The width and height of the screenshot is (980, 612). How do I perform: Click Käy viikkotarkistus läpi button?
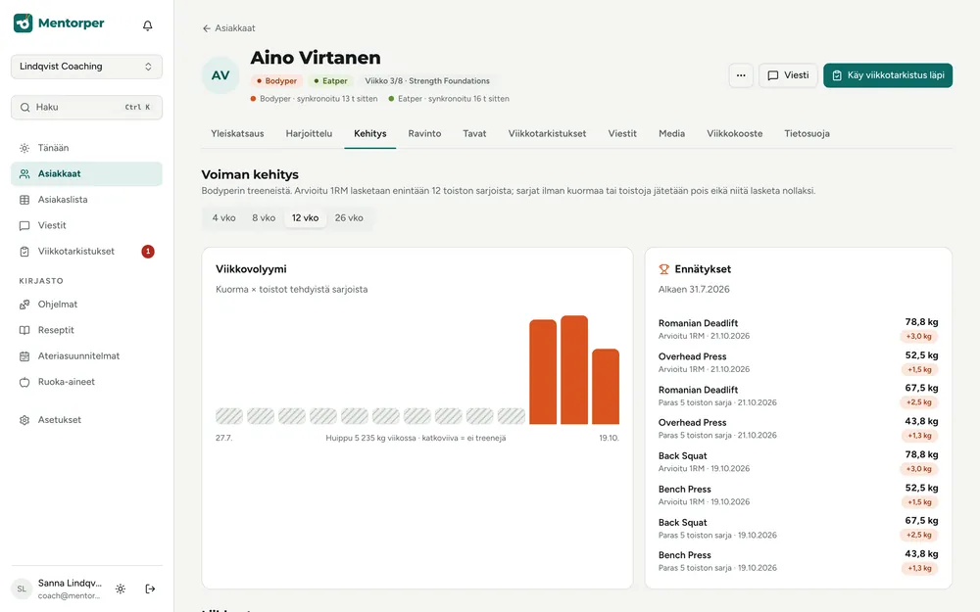coord(888,75)
